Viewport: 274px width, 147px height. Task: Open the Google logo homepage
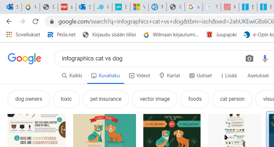coord(24,58)
